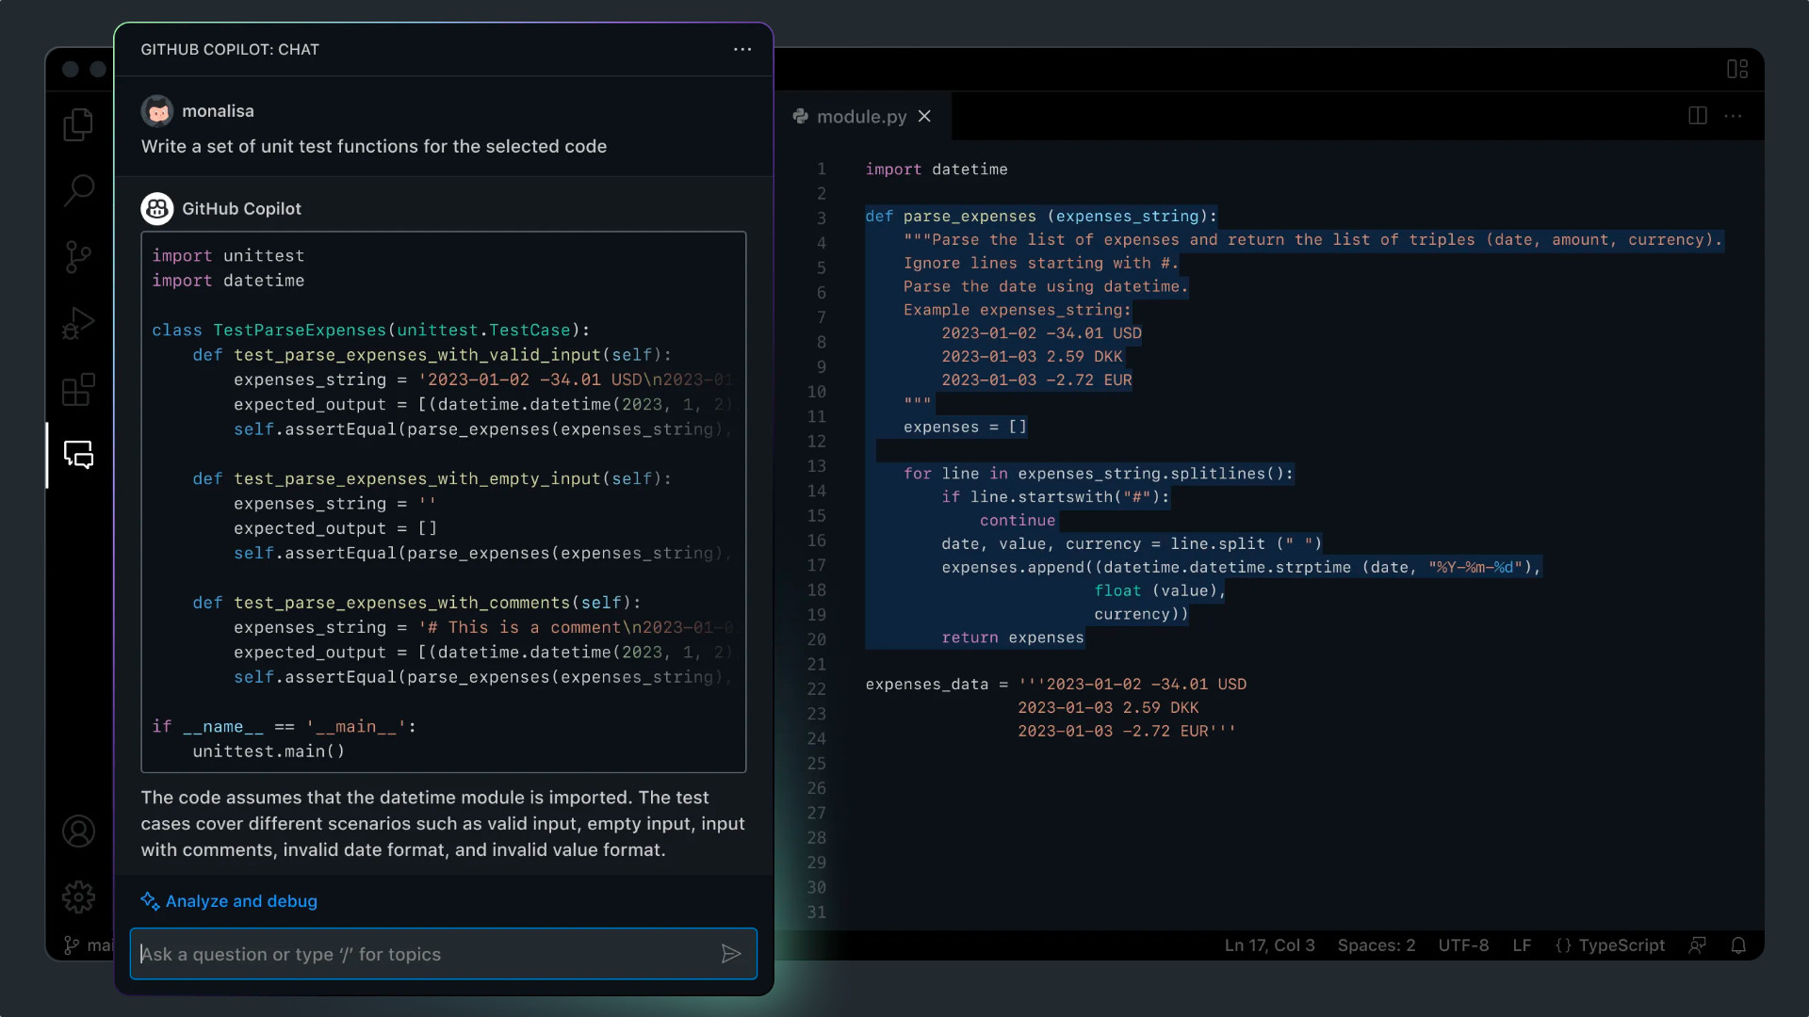The image size is (1809, 1017).
Task: Click the sparkle icon beside Analyze and debug
Action: (150, 901)
